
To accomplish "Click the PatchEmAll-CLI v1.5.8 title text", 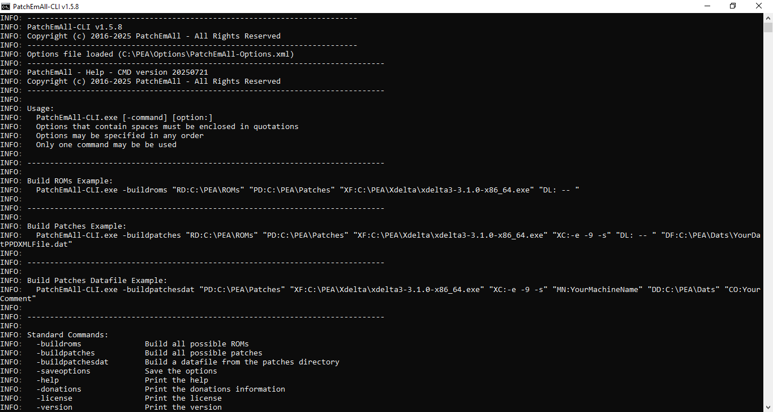I will (x=46, y=6).
